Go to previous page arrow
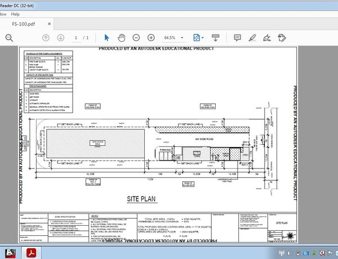Image resolution: width=338 pixels, height=259 pixels. coord(46,38)
